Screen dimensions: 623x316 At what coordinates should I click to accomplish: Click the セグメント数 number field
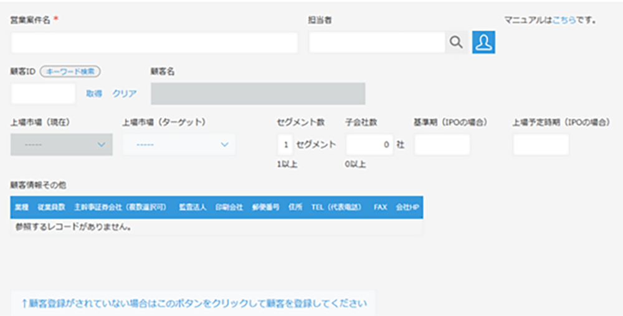coord(285,145)
